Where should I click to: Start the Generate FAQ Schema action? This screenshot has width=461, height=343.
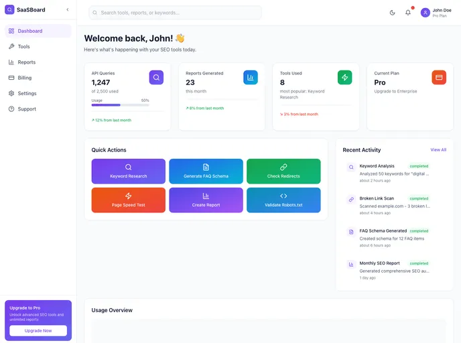click(x=206, y=171)
